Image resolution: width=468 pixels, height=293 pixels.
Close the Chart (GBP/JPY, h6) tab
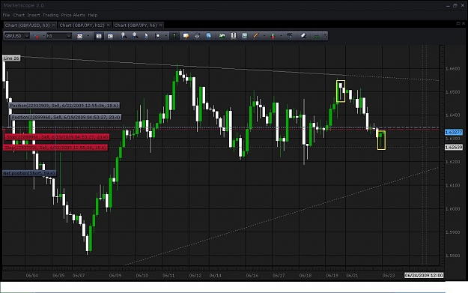(160, 25)
